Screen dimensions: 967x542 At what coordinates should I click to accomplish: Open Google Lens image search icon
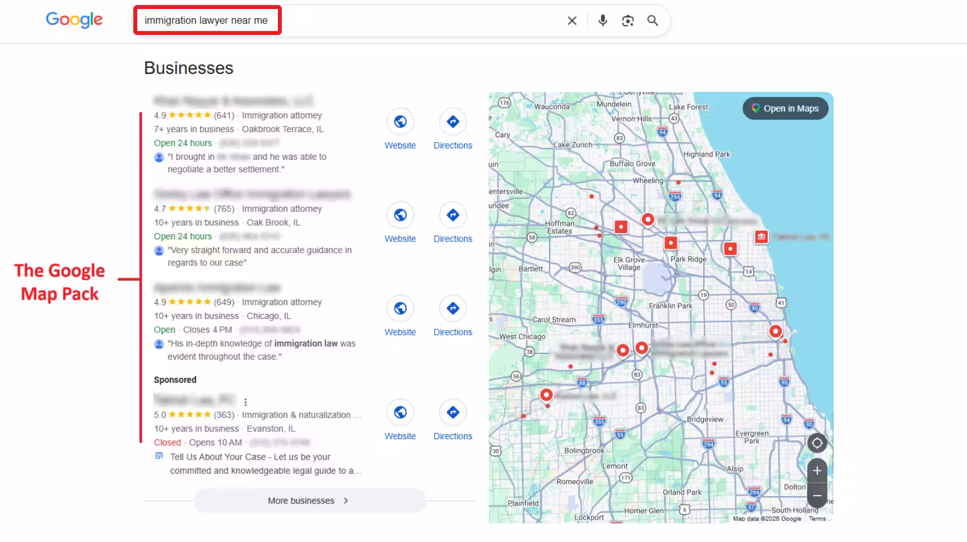click(628, 21)
